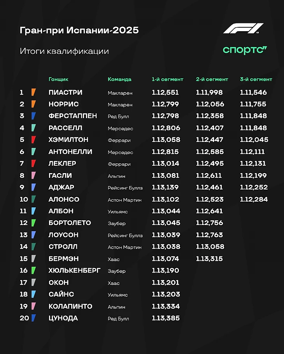Click the F1 logo

click(x=243, y=29)
